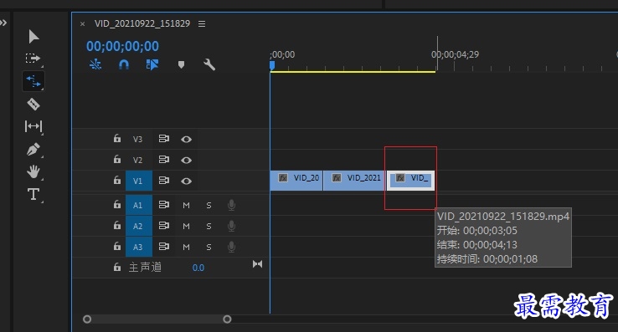Image resolution: width=618 pixels, height=332 pixels.
Task: Select the Pen tool
Action: pos(33,149)
